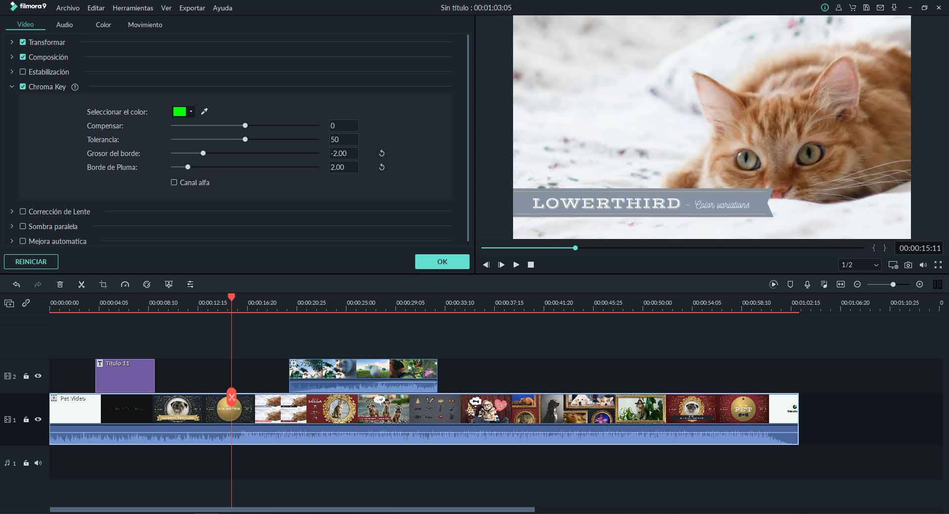Click the render preview icon
This screenshot has height=514, width=949.
pos(774,284)
